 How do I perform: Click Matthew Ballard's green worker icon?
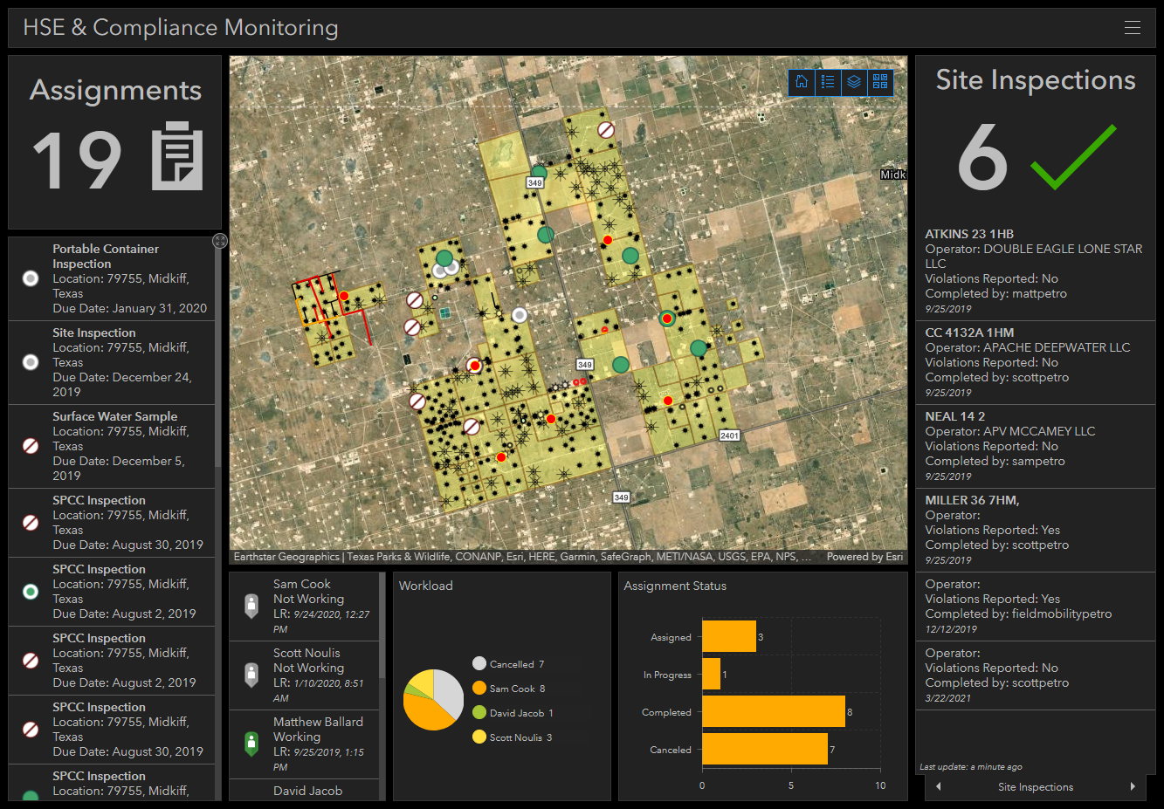tap(251, 744)
